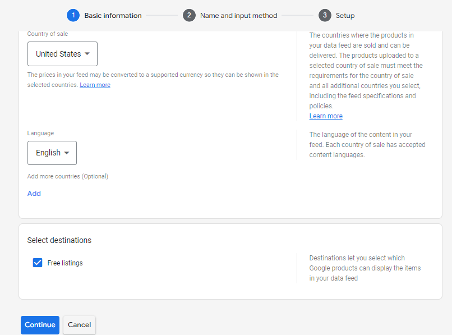Open Learn more link under currency note
This screenshot has height=335, width=452.
coord(95,85)
